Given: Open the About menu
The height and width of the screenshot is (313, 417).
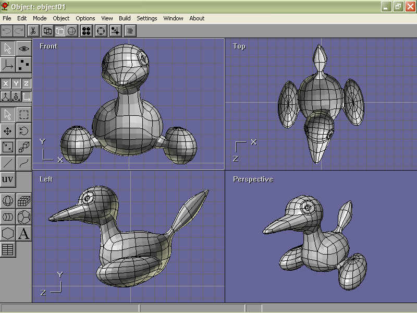Looking at the screenshot, I should click(197, 18).
